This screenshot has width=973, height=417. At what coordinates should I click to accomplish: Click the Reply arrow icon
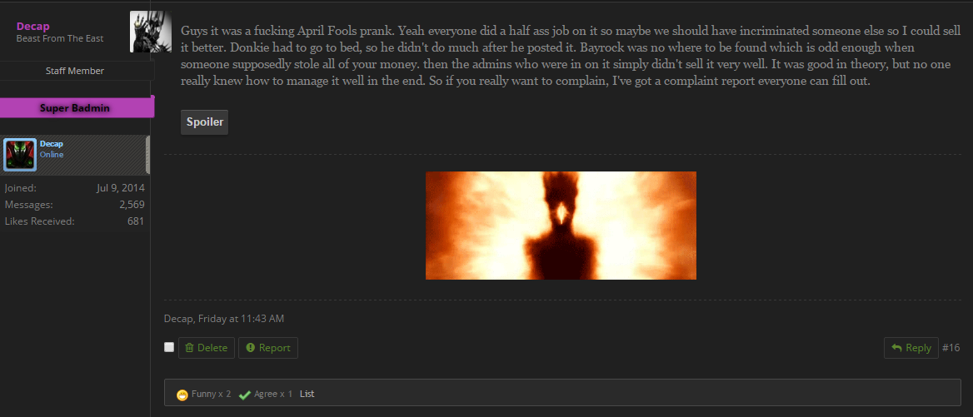tap(896, 348)
